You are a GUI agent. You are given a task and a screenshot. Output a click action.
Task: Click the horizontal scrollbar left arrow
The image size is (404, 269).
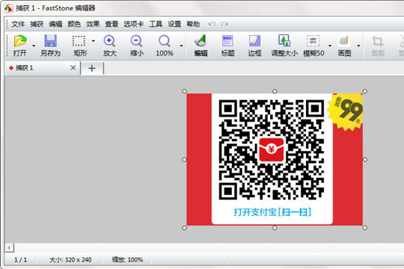click(9, 247)
